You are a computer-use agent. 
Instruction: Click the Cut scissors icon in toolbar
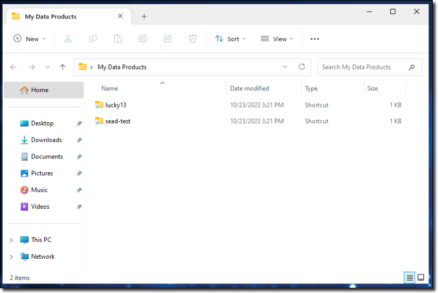coord(68,38)
